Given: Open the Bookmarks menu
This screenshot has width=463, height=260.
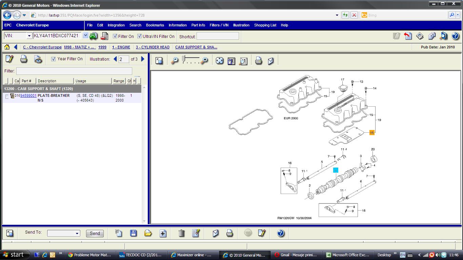Looking at the screenshot, I should pyautogui.click(x=155, y=25).
